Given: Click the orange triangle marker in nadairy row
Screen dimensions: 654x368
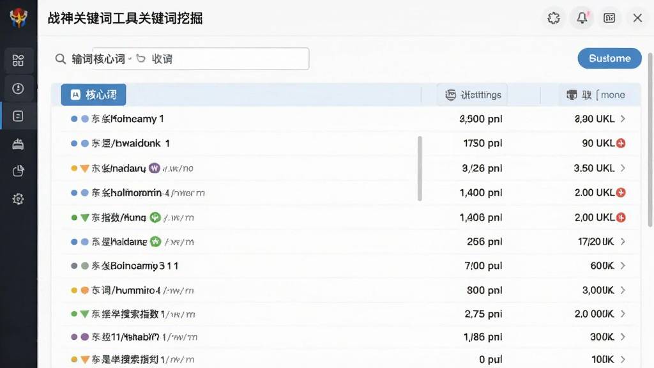Looking at the screenshot, I should coord(85,169).
